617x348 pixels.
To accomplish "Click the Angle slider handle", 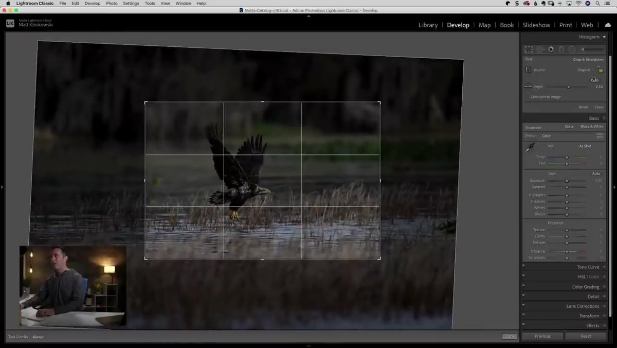I will point(568,86).
